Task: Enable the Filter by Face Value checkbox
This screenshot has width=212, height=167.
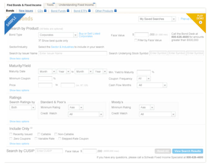Action: [x=136, y=40]
